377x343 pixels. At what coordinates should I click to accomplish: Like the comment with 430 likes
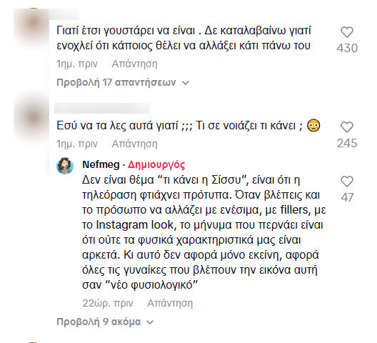tap(347, 32)
